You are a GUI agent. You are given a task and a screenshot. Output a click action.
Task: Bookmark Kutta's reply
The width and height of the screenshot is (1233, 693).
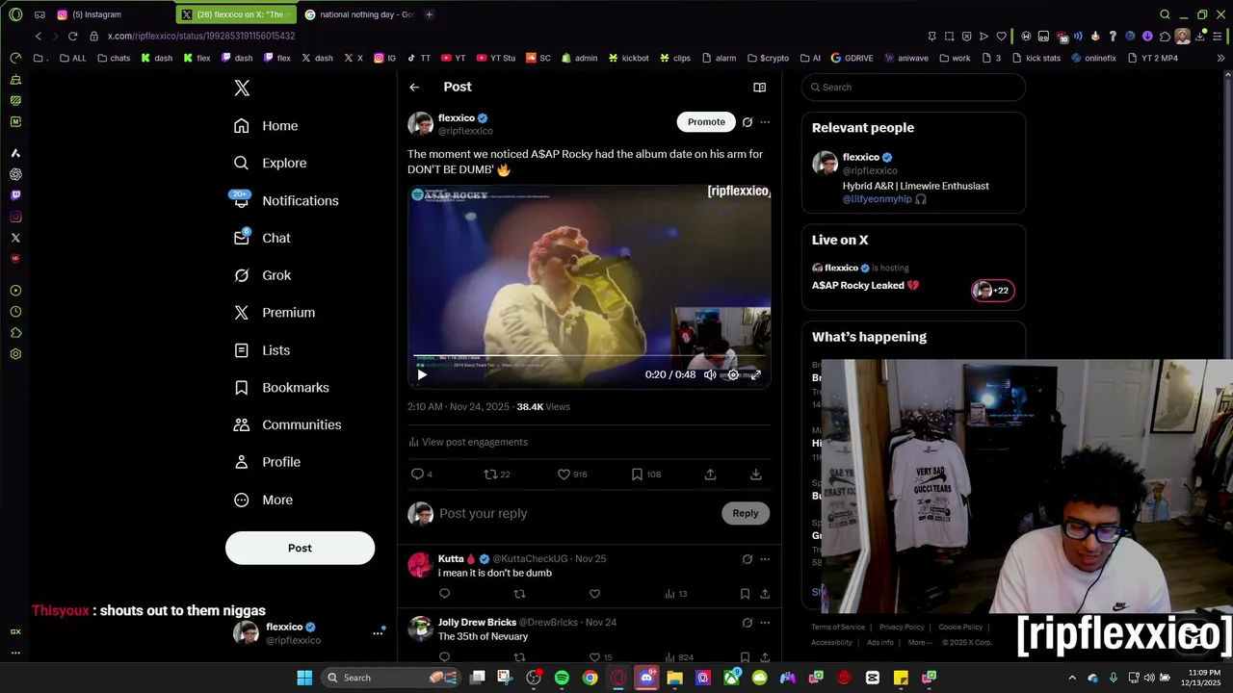point(745,594)
